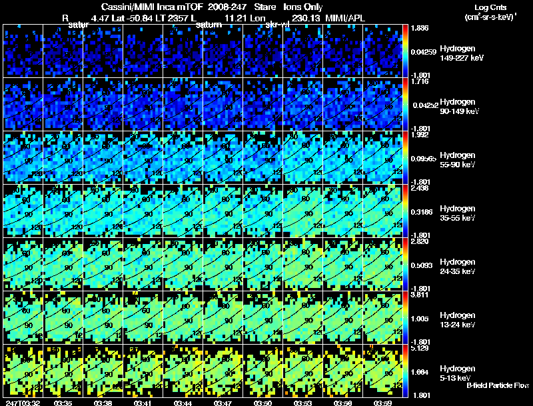533x406 pixels.
Task: Click the 247T03:32 time axis label
Action: pyautogui.click(x=23, y=403)
